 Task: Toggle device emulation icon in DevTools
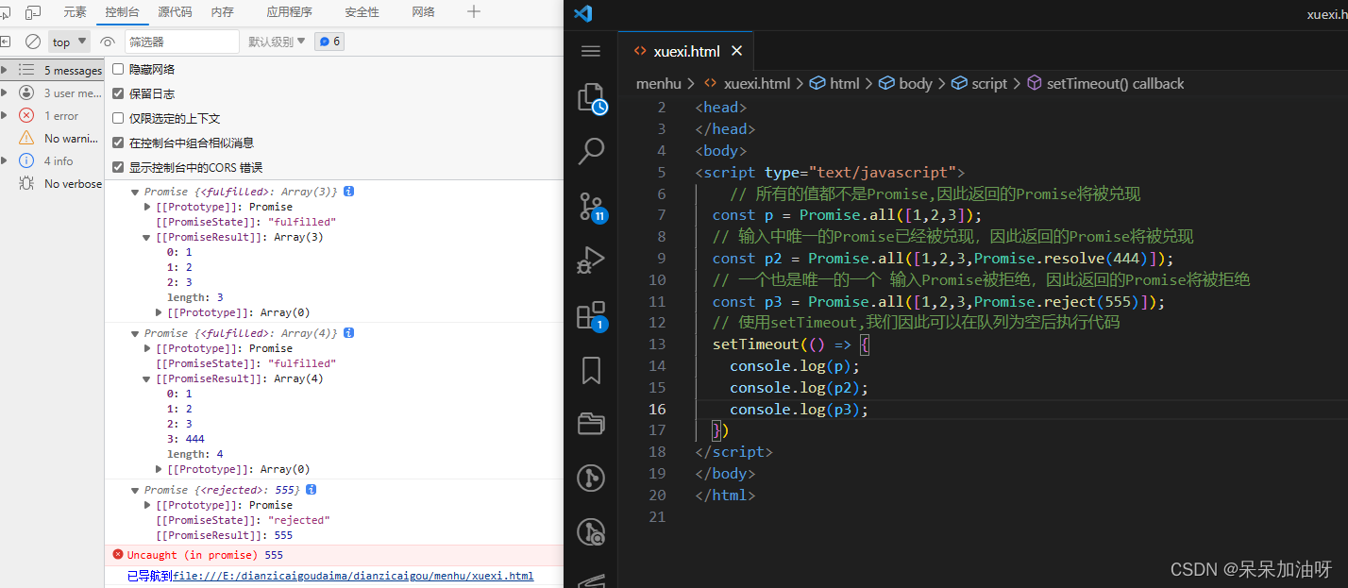[x=33, y=12]
